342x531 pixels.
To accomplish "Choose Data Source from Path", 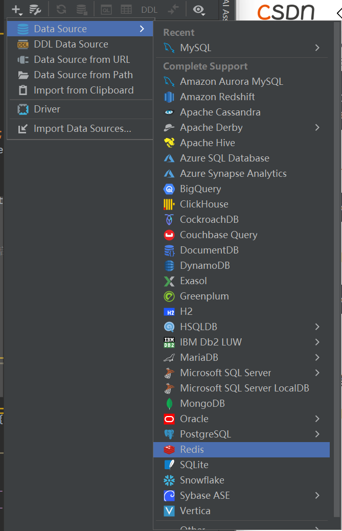I will (80, 75).
